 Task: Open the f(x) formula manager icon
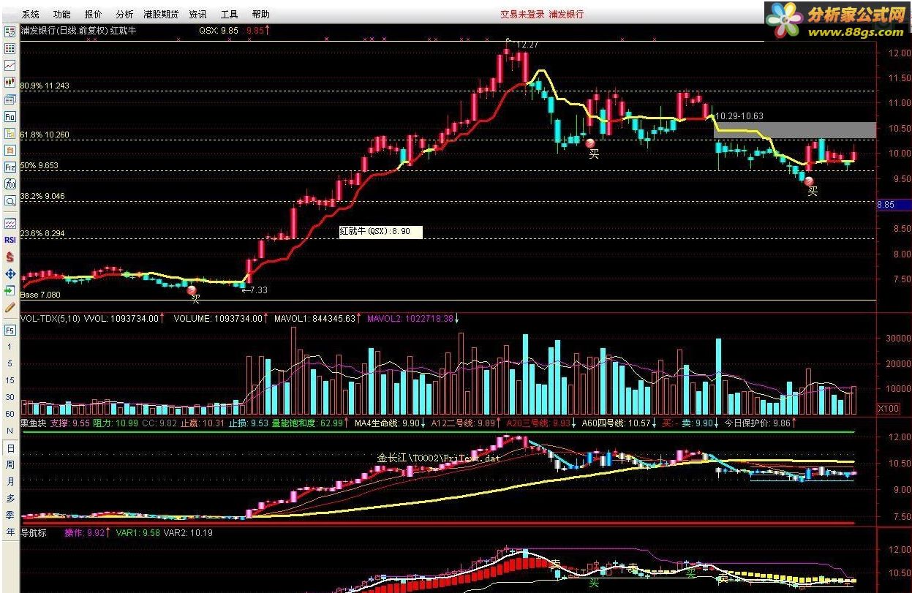coord(10,184)
